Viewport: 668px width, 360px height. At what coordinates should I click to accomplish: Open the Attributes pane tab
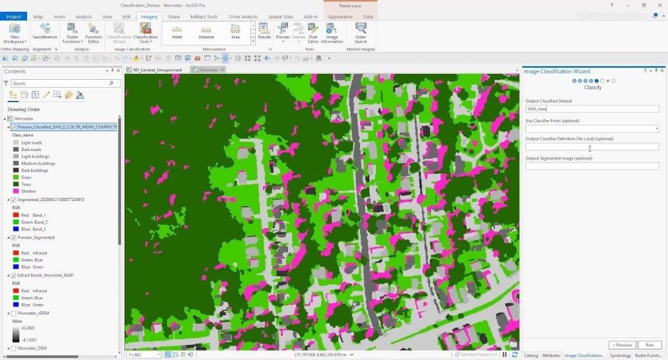point(551,355)
